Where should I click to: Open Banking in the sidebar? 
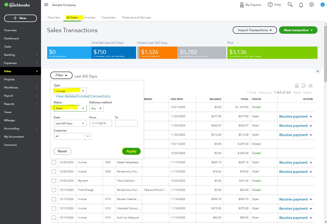click(21, 55)
